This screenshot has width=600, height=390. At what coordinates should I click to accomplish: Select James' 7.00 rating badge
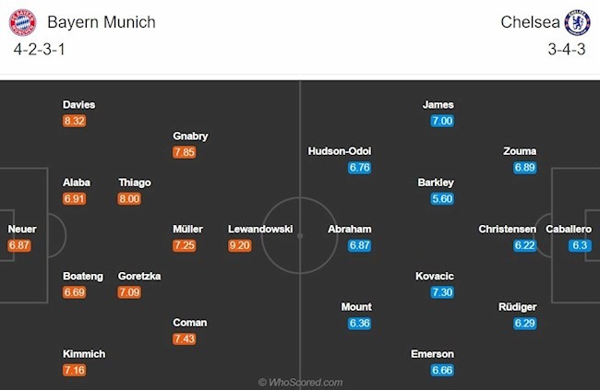[442, 121]
